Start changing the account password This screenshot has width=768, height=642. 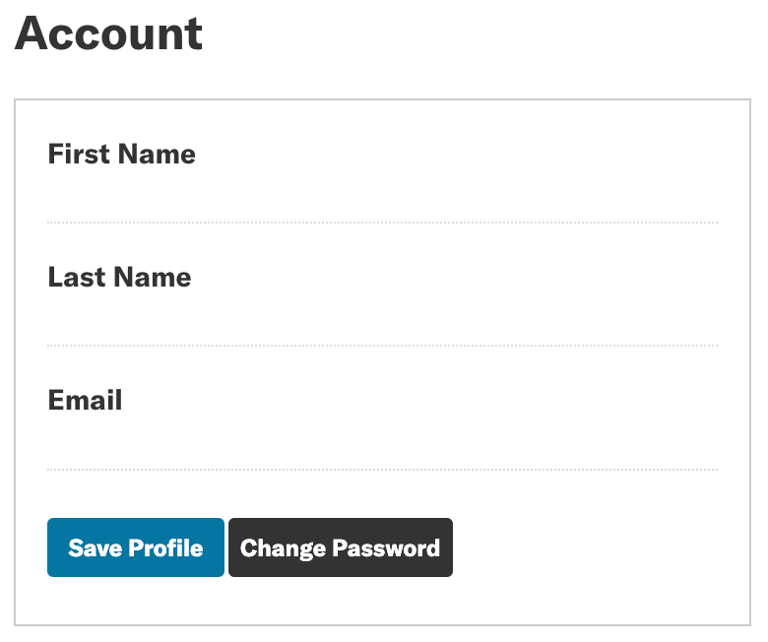click(x=340, y=547)
